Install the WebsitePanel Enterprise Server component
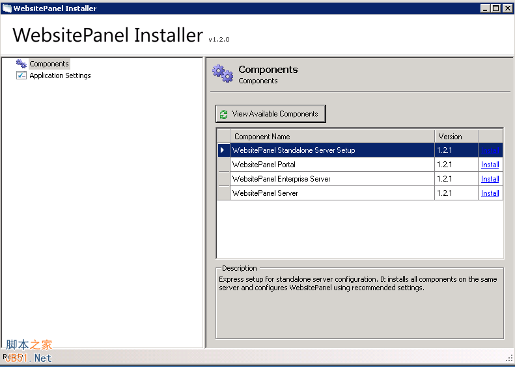This screenshot has height=367, width=515. coord(490,179)
